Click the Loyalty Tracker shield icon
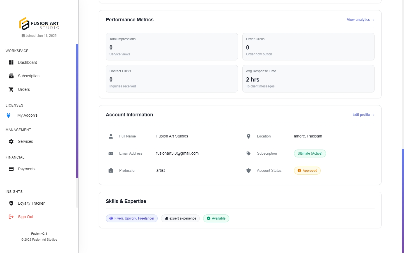 click(x=11, y=203)
